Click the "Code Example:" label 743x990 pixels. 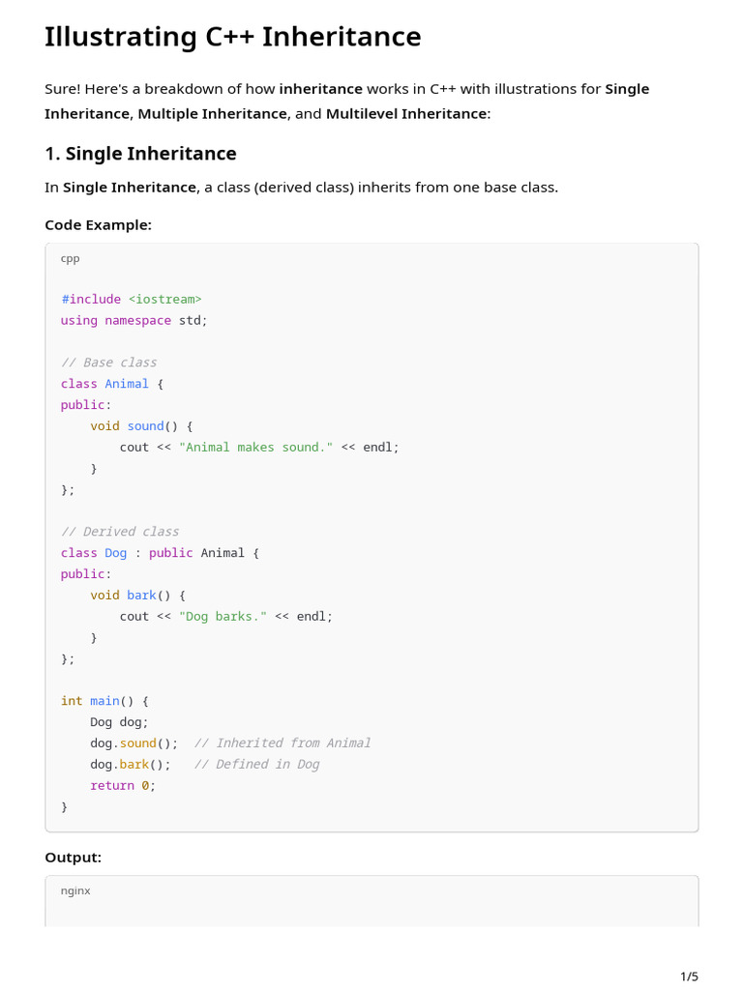coord(98,225)
